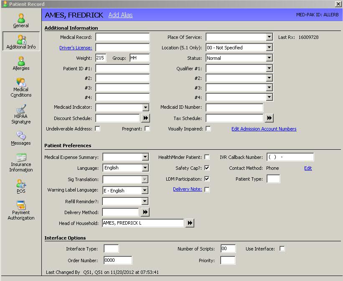343x281 pixels.
Task: Expand the Warning Label Language dropdown
Action: point(145,190)
